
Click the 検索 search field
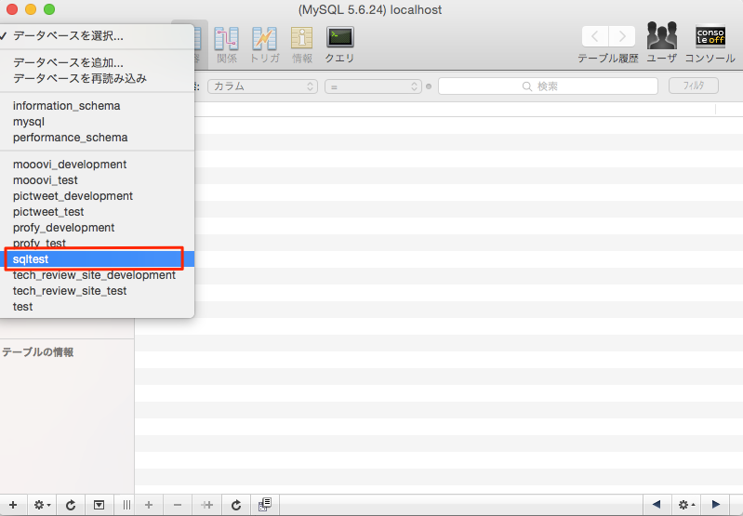click(546, 86)
